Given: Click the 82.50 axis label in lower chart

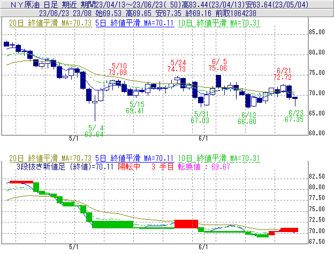Looking at the screenshot, I should [x=317, y=176].
